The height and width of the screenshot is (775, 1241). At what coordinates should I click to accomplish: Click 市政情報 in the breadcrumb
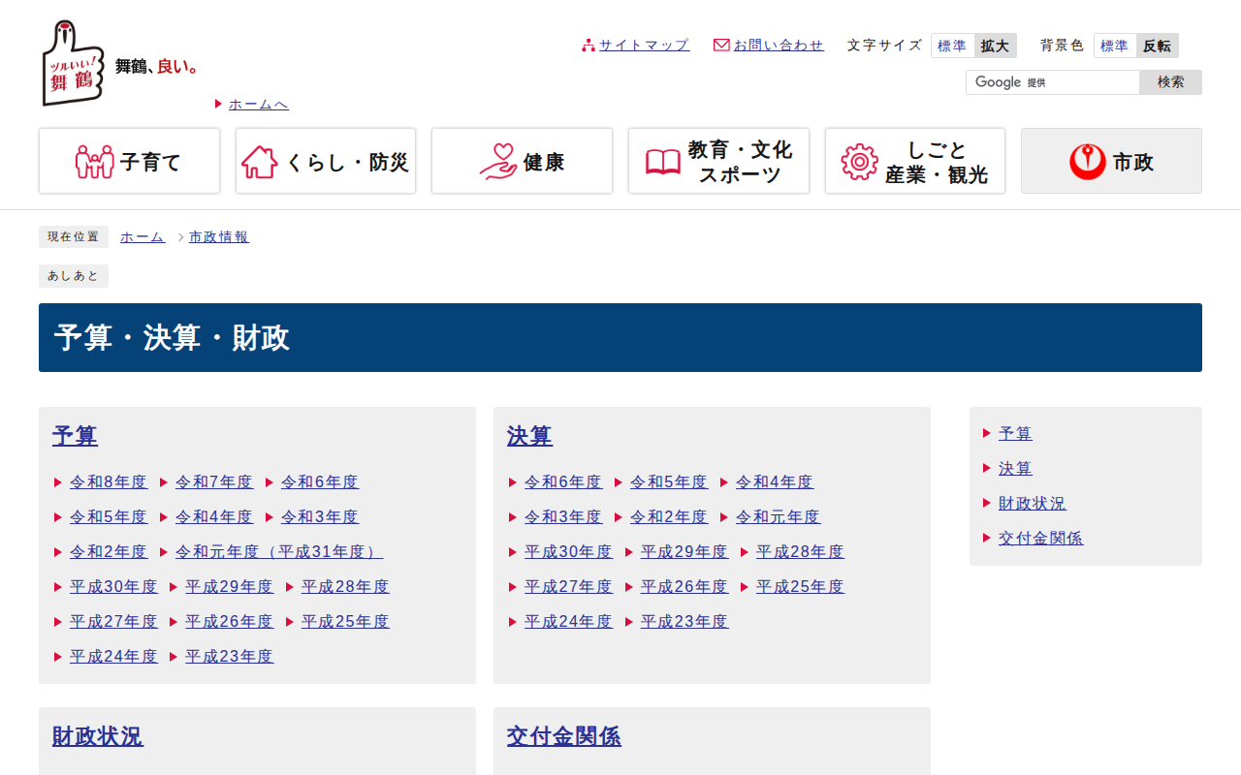click(219, 236)
